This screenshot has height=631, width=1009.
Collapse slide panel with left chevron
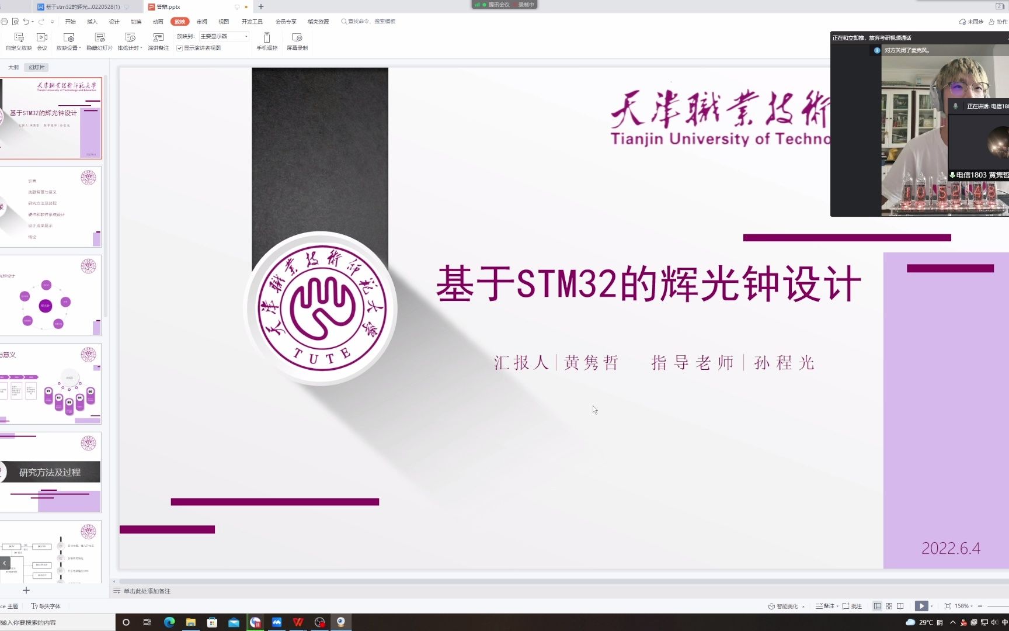pyautogui.click(x=5, y=563)
